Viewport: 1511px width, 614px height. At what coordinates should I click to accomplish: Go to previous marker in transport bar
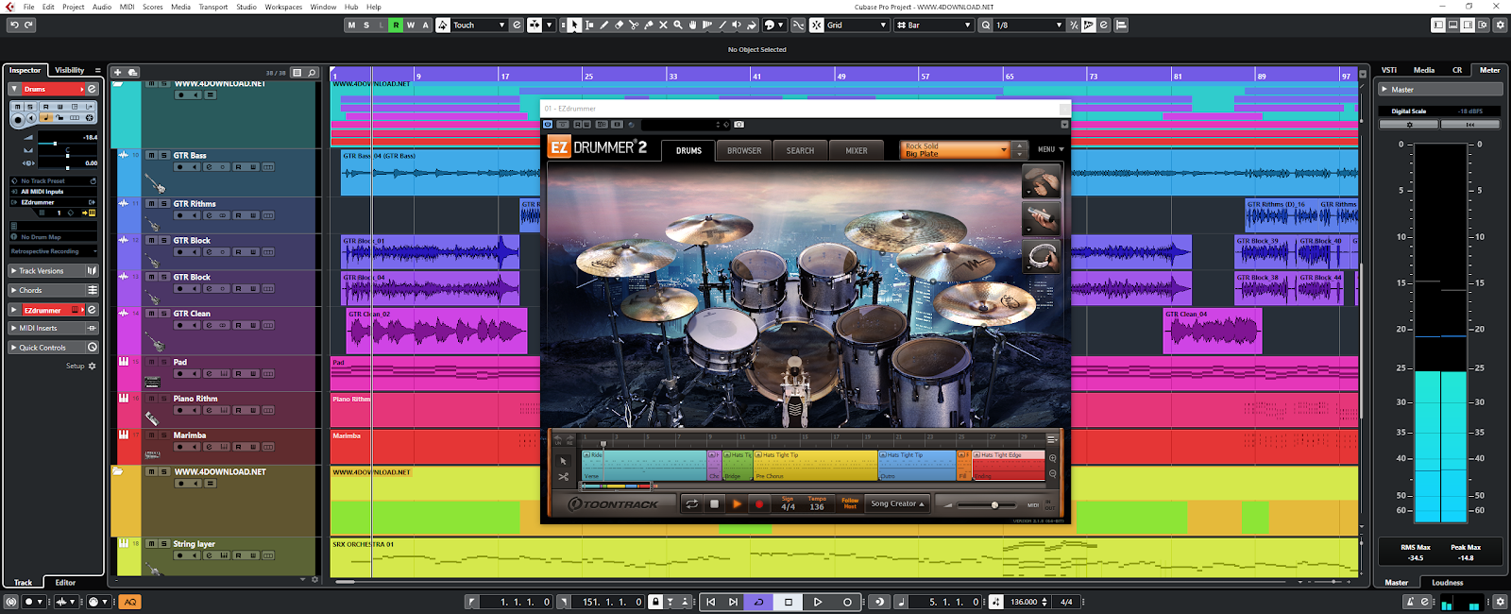[711, 602]
